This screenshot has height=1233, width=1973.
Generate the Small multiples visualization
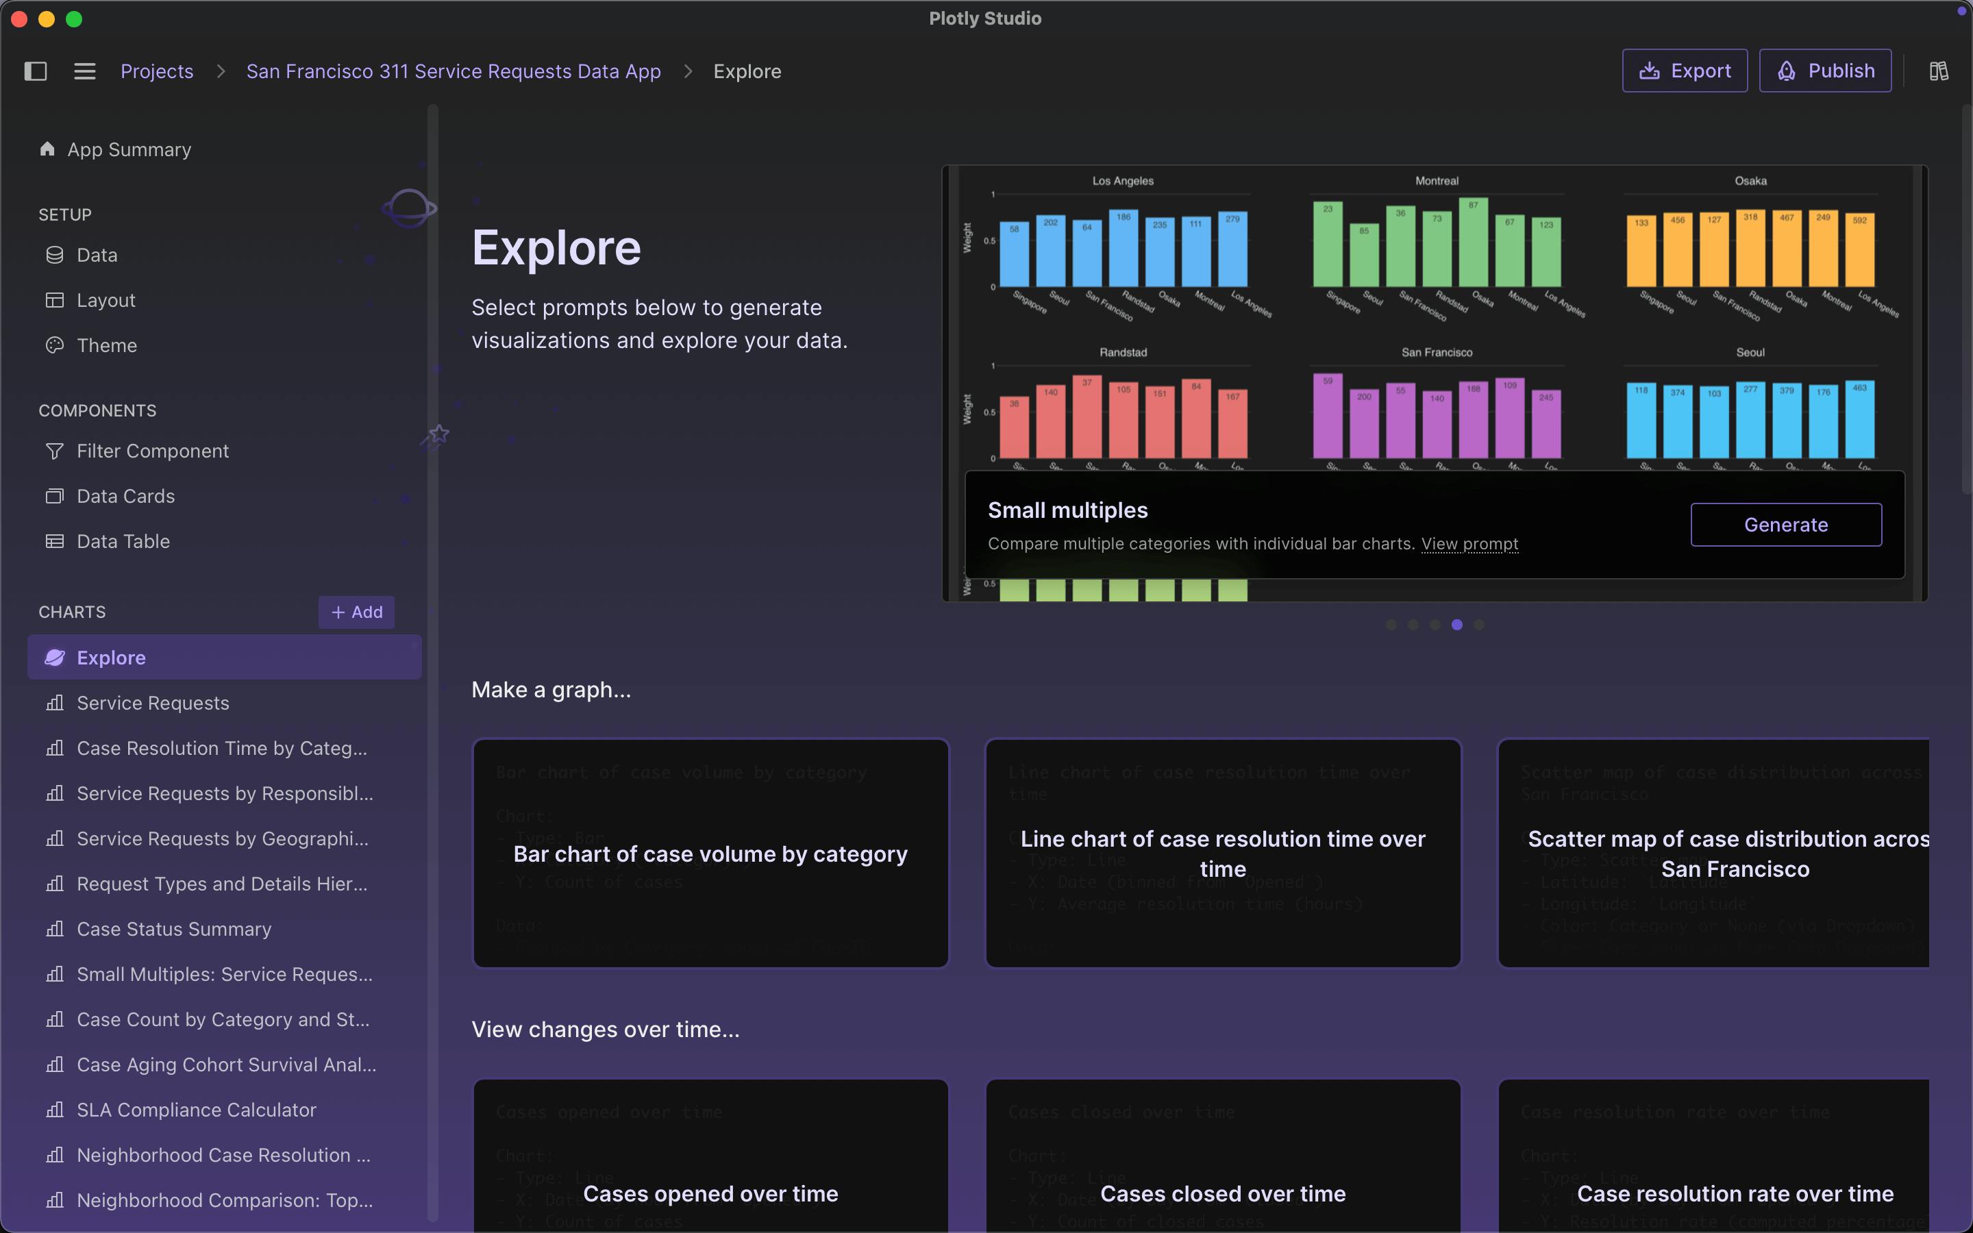click(1785, 524)
